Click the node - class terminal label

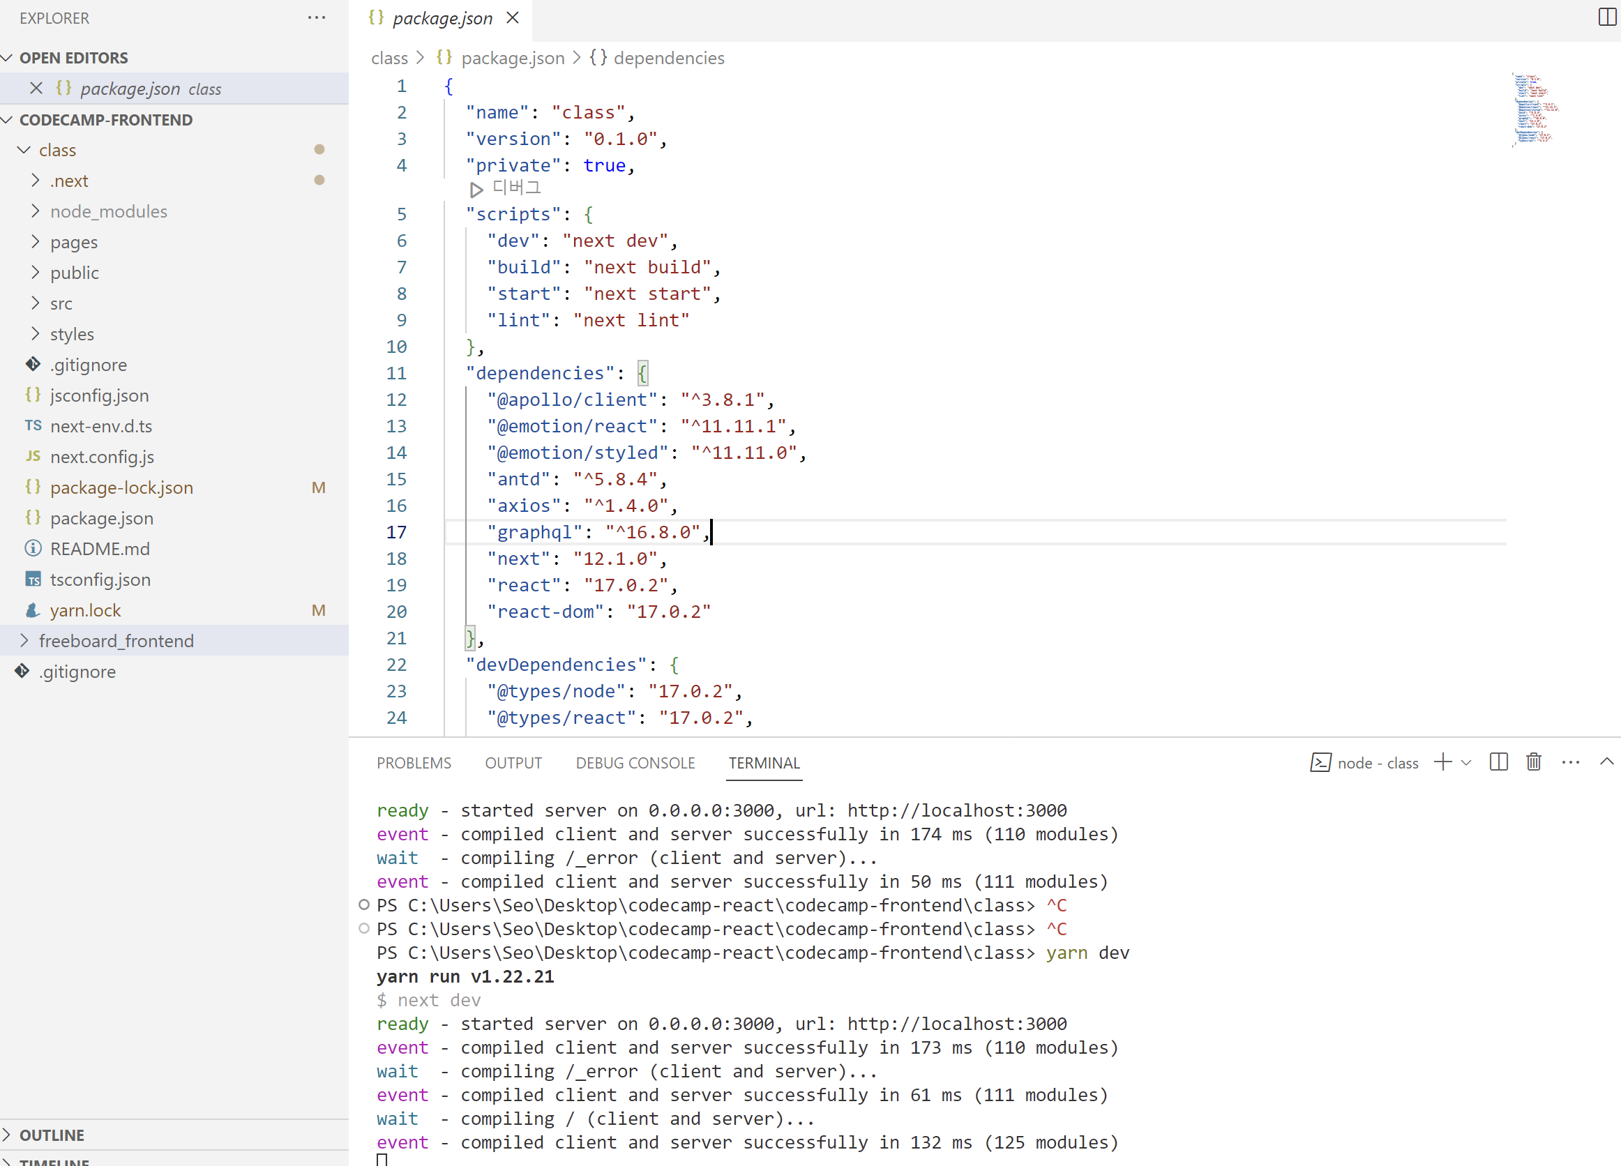[1378, 763]
